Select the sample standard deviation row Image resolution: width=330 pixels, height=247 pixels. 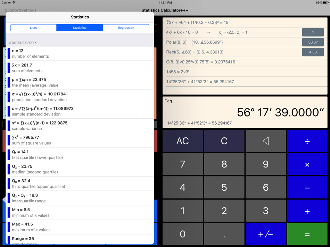tap(80, 111)
